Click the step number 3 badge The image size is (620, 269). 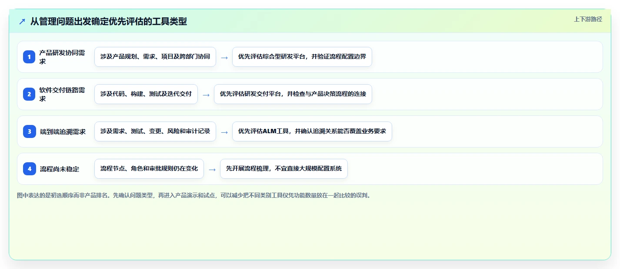pos(29,131)
